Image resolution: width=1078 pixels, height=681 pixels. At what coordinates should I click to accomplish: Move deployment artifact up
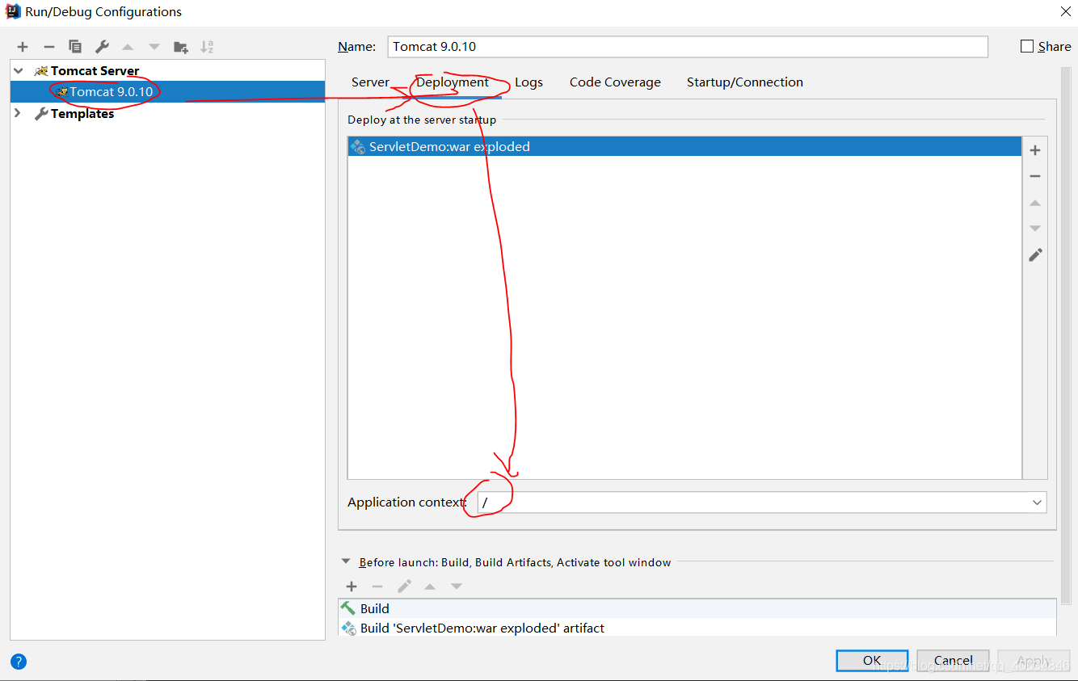coord(1035,203)
